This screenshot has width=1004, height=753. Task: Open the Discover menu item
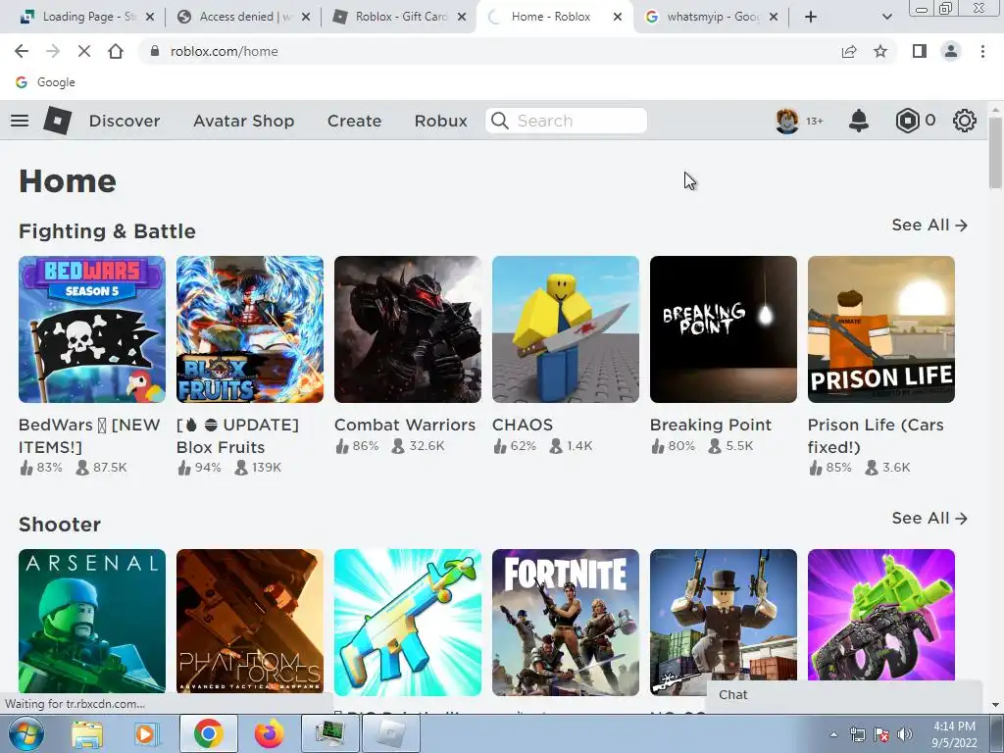[x=125, y=121]
